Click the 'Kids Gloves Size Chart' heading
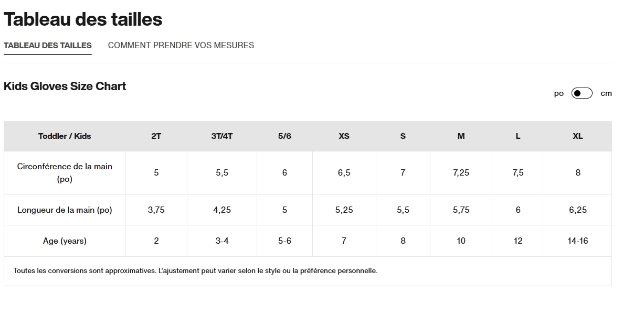634x315 pixels. 65,86
